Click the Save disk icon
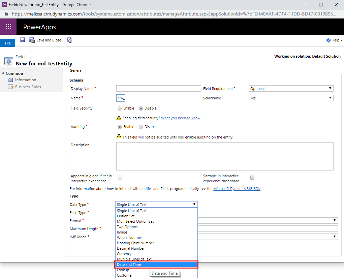This screenshot has height=279, width=344. (23, 40)
